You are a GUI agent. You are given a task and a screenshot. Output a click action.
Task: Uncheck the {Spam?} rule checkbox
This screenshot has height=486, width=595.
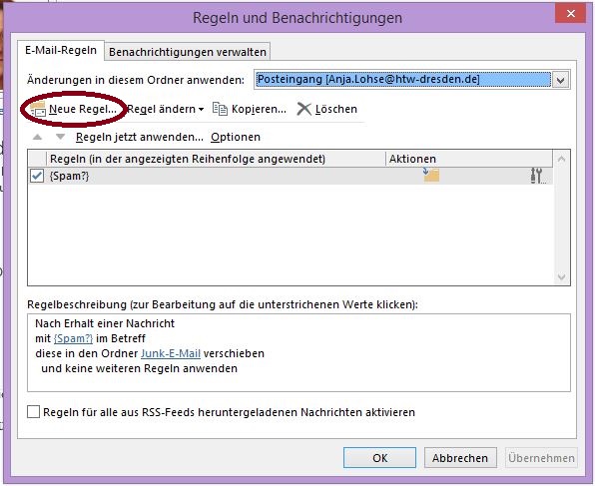(x=37, y=176)
